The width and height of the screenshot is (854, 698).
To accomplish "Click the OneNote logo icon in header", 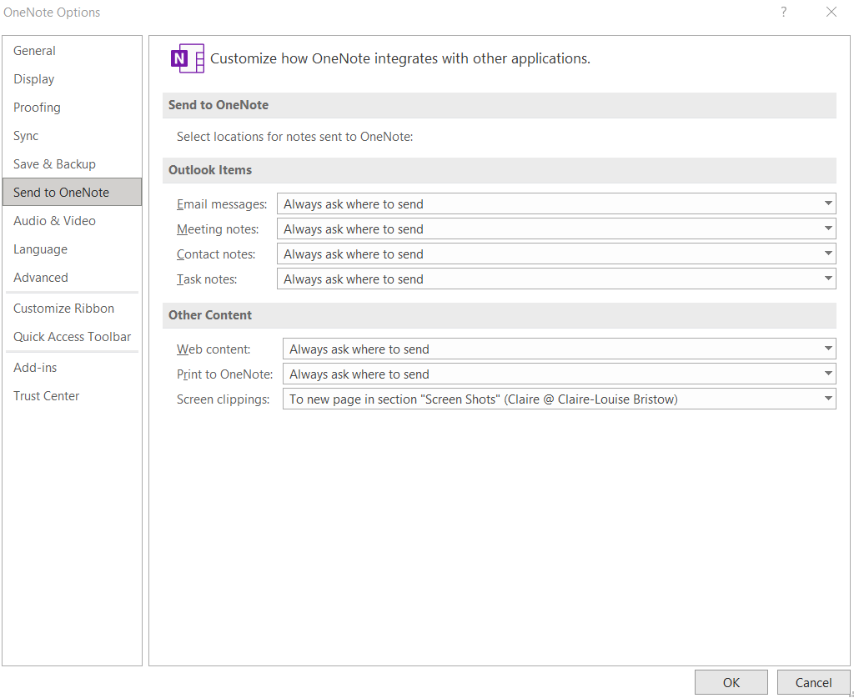I will [x=187, y=58].
